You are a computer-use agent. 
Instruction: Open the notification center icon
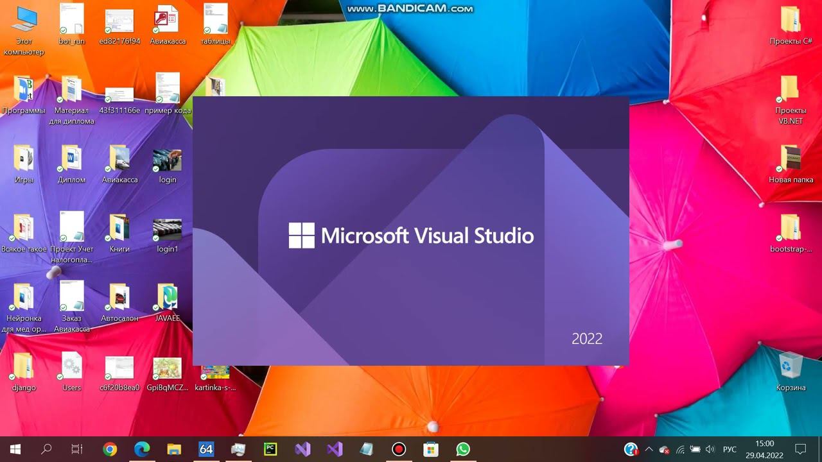(801, 449)
